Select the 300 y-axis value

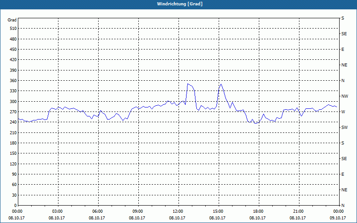tap(13, 102)
